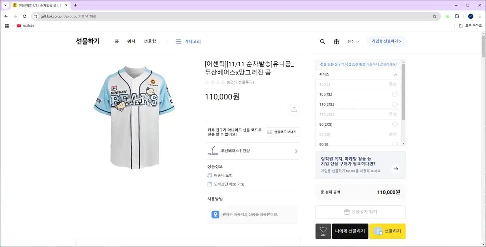Click the share icon below the price

pos(294,110)
